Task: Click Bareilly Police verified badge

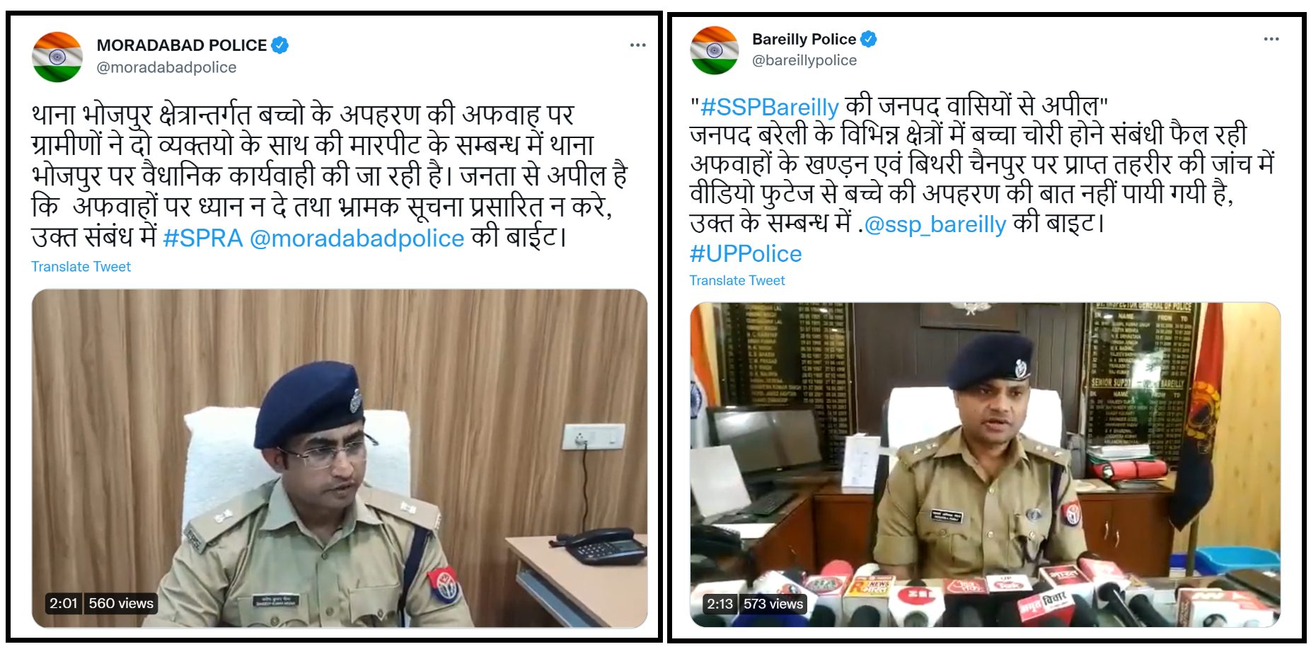Action: click(869, 39)
